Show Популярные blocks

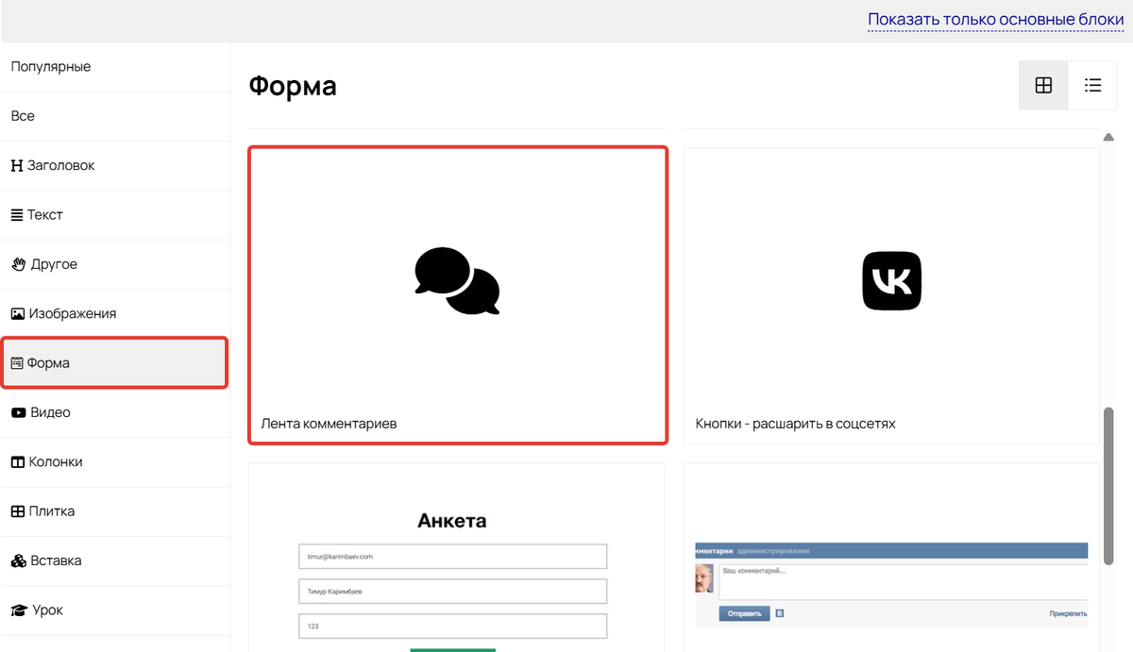coord(51,67)
